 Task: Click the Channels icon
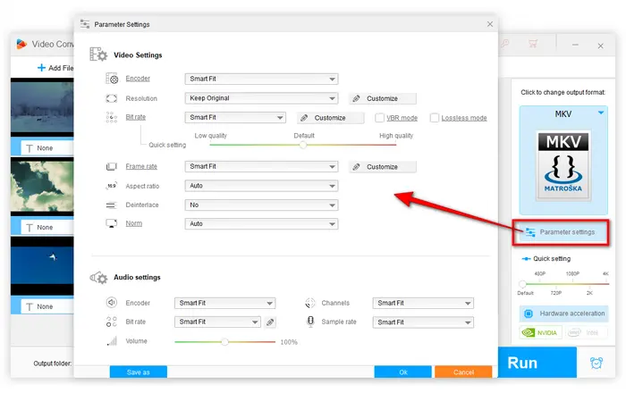[310, 303]
